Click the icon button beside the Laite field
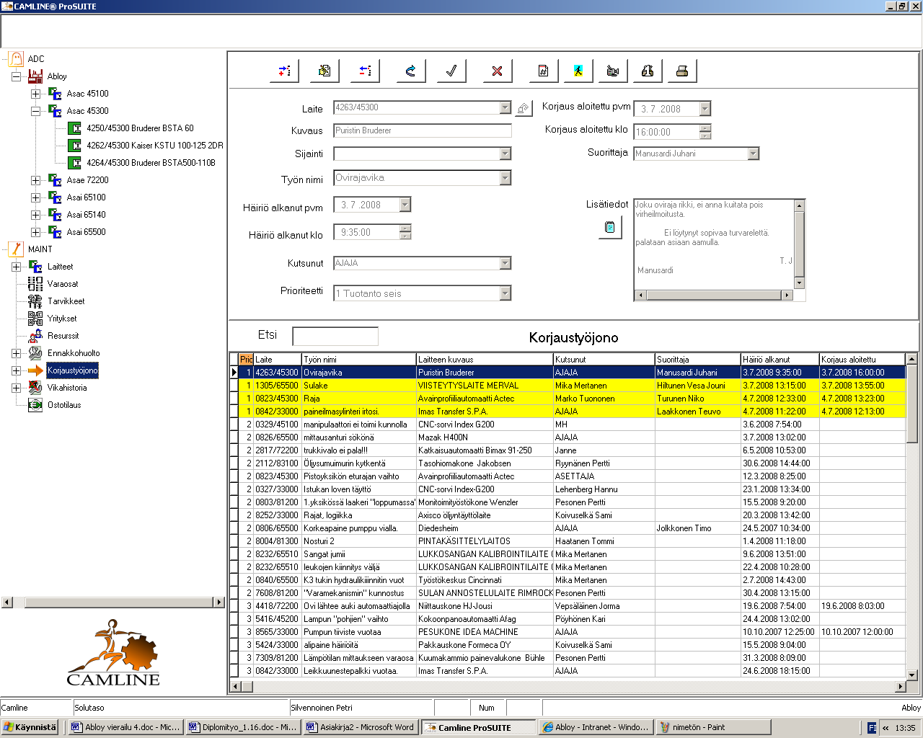The image size is (923, 738). pos(524,108)
